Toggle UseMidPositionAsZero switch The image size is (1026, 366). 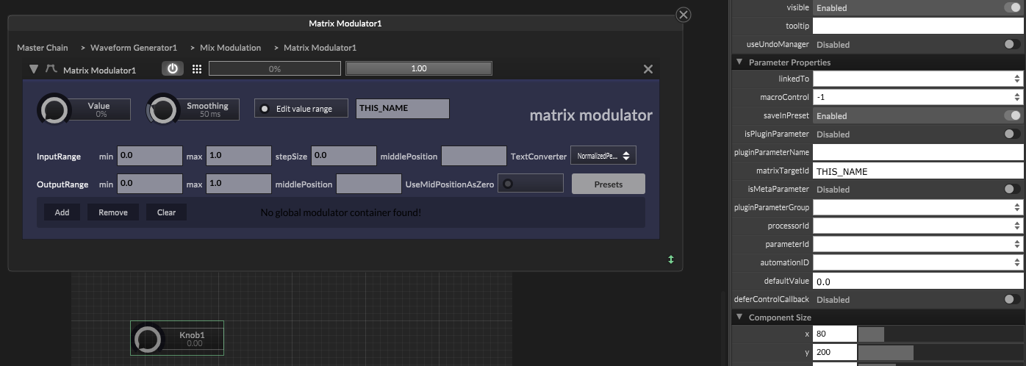[x=531, y=184]
